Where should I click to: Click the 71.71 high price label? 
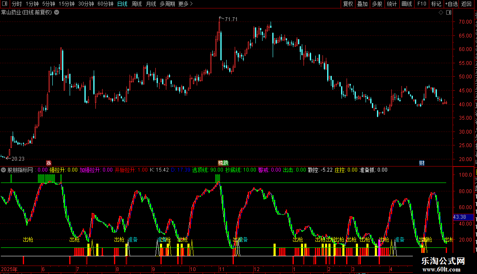click(x=231, y=19)
